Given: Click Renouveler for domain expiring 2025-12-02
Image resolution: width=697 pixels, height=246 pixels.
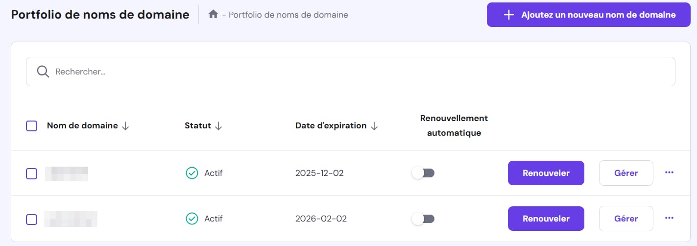Looking at the screenshot, I should [x=546, y=173].
